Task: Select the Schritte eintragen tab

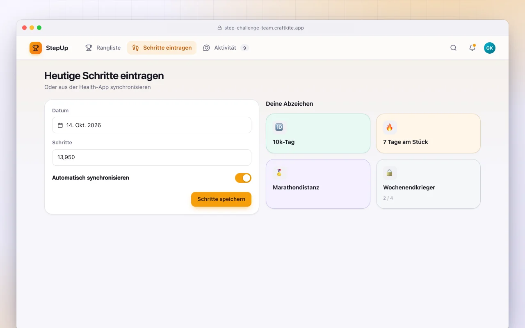Action: tap(162, 48)
